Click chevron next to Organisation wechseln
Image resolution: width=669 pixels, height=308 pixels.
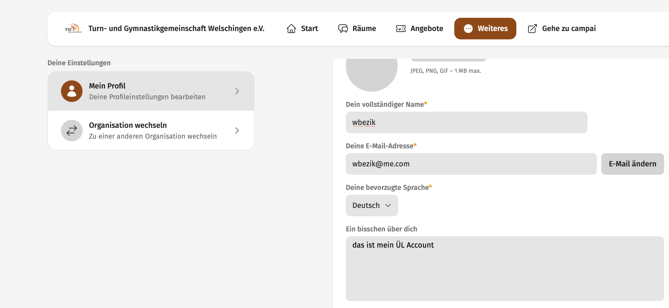(237, 131)
